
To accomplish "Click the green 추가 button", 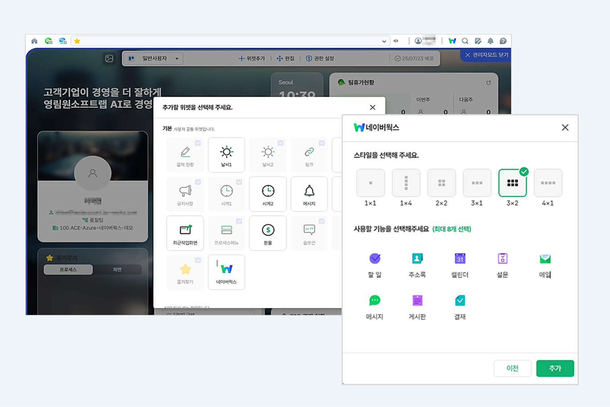I will coord(555,368).
